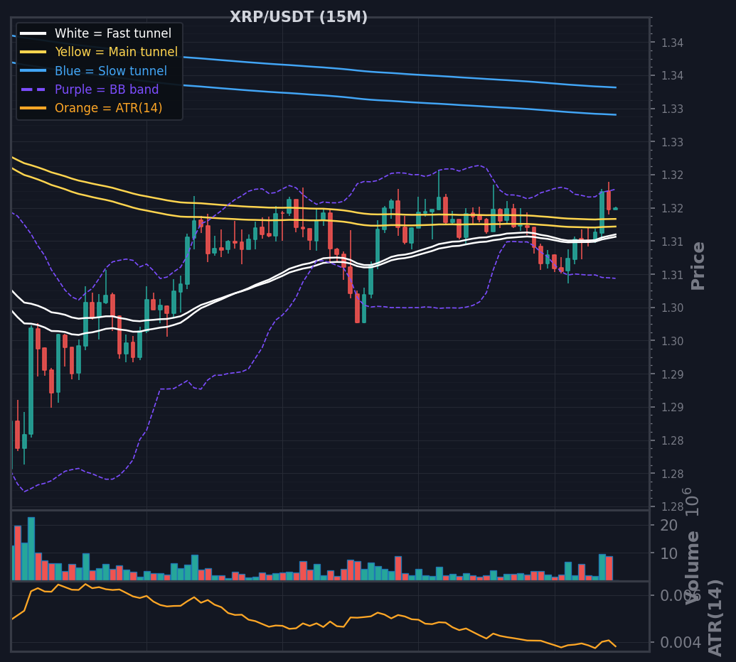Click the volume axis tick '10'

pos(669,554)
